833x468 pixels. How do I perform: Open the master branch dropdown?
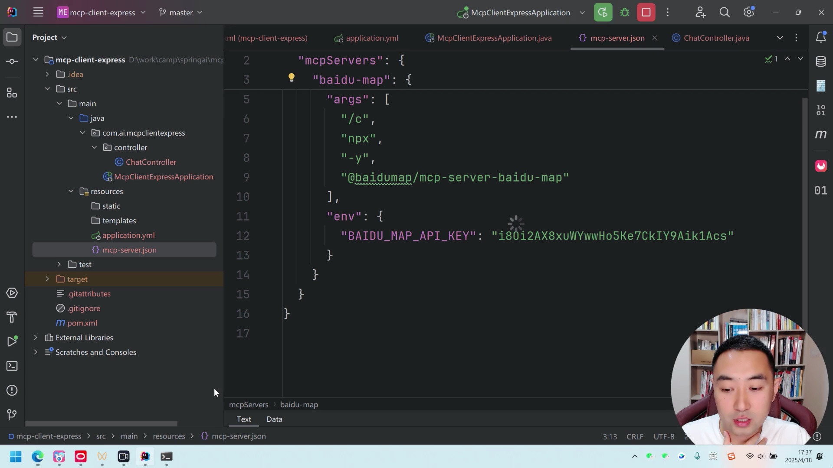click(x=181, y=13)
